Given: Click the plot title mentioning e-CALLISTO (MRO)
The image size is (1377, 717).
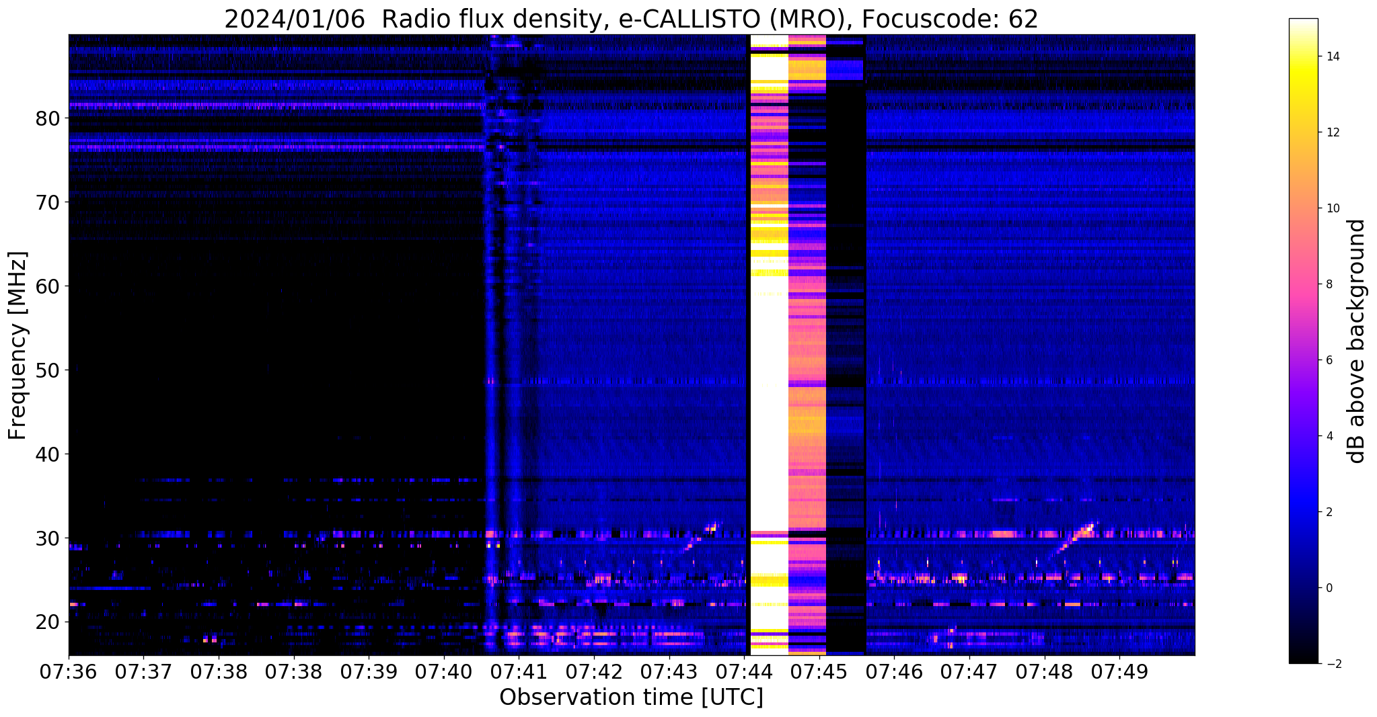Looking at the screenshot, I should [x=631, y=19].
